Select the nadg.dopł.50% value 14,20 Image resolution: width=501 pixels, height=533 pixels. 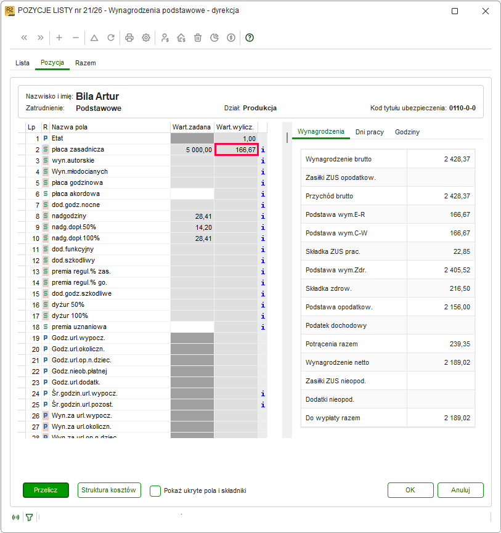[192, 227]
